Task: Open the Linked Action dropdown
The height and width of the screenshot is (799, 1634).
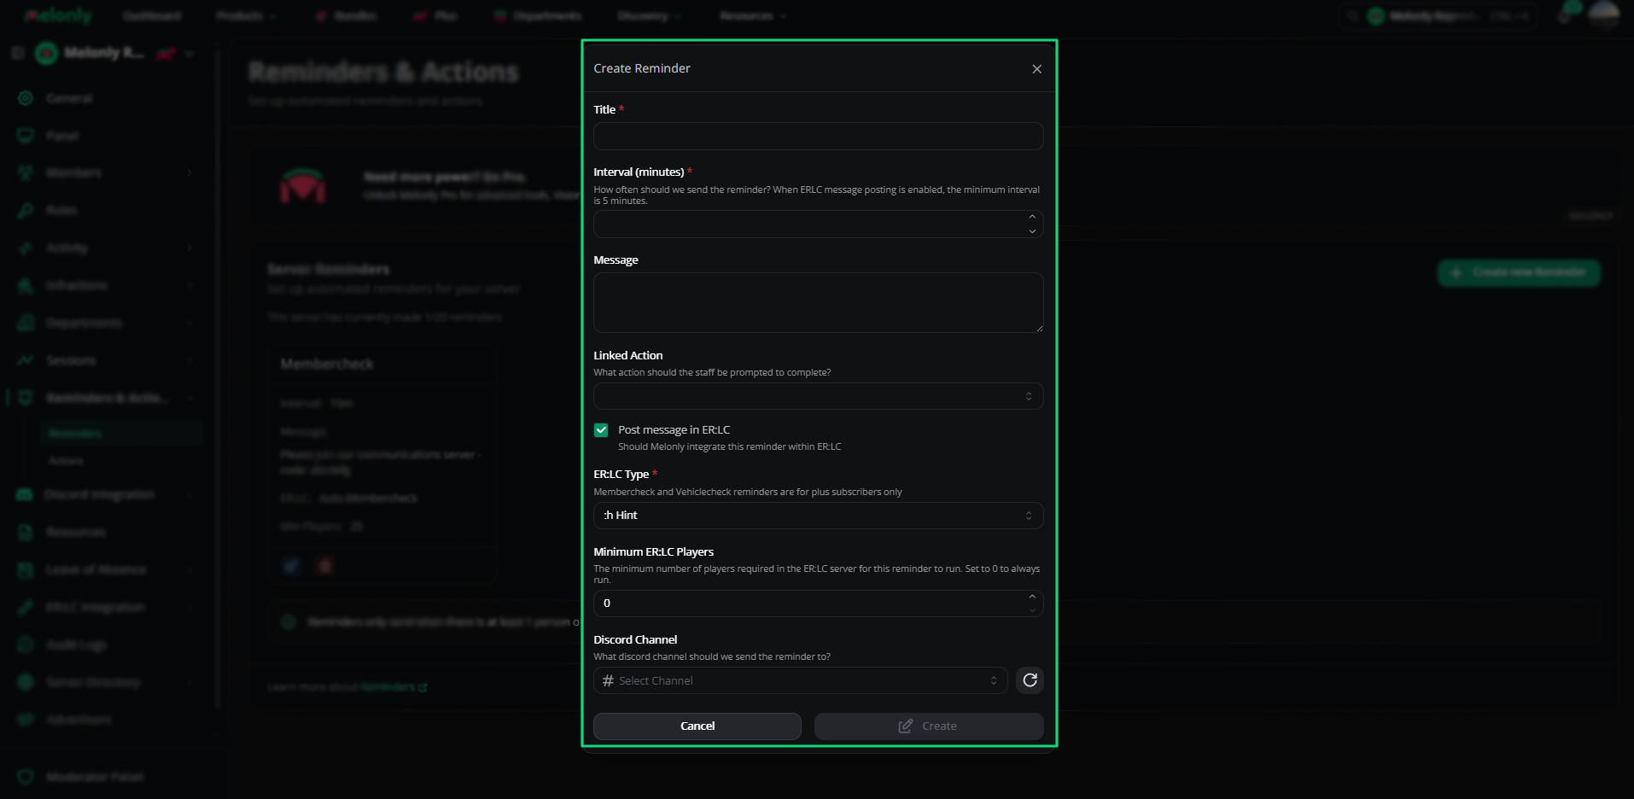Action: (818, 396)
